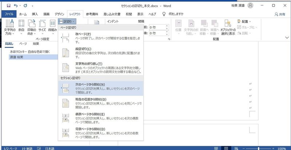Switch to the デザイン tab
Screen dimensions: 291x150
[59, 14]
